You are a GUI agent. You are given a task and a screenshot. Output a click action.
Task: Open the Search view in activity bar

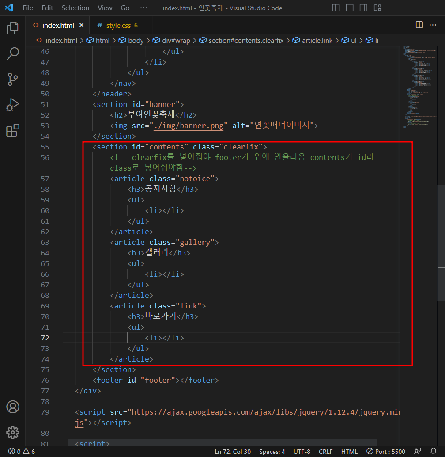point(12,53)
